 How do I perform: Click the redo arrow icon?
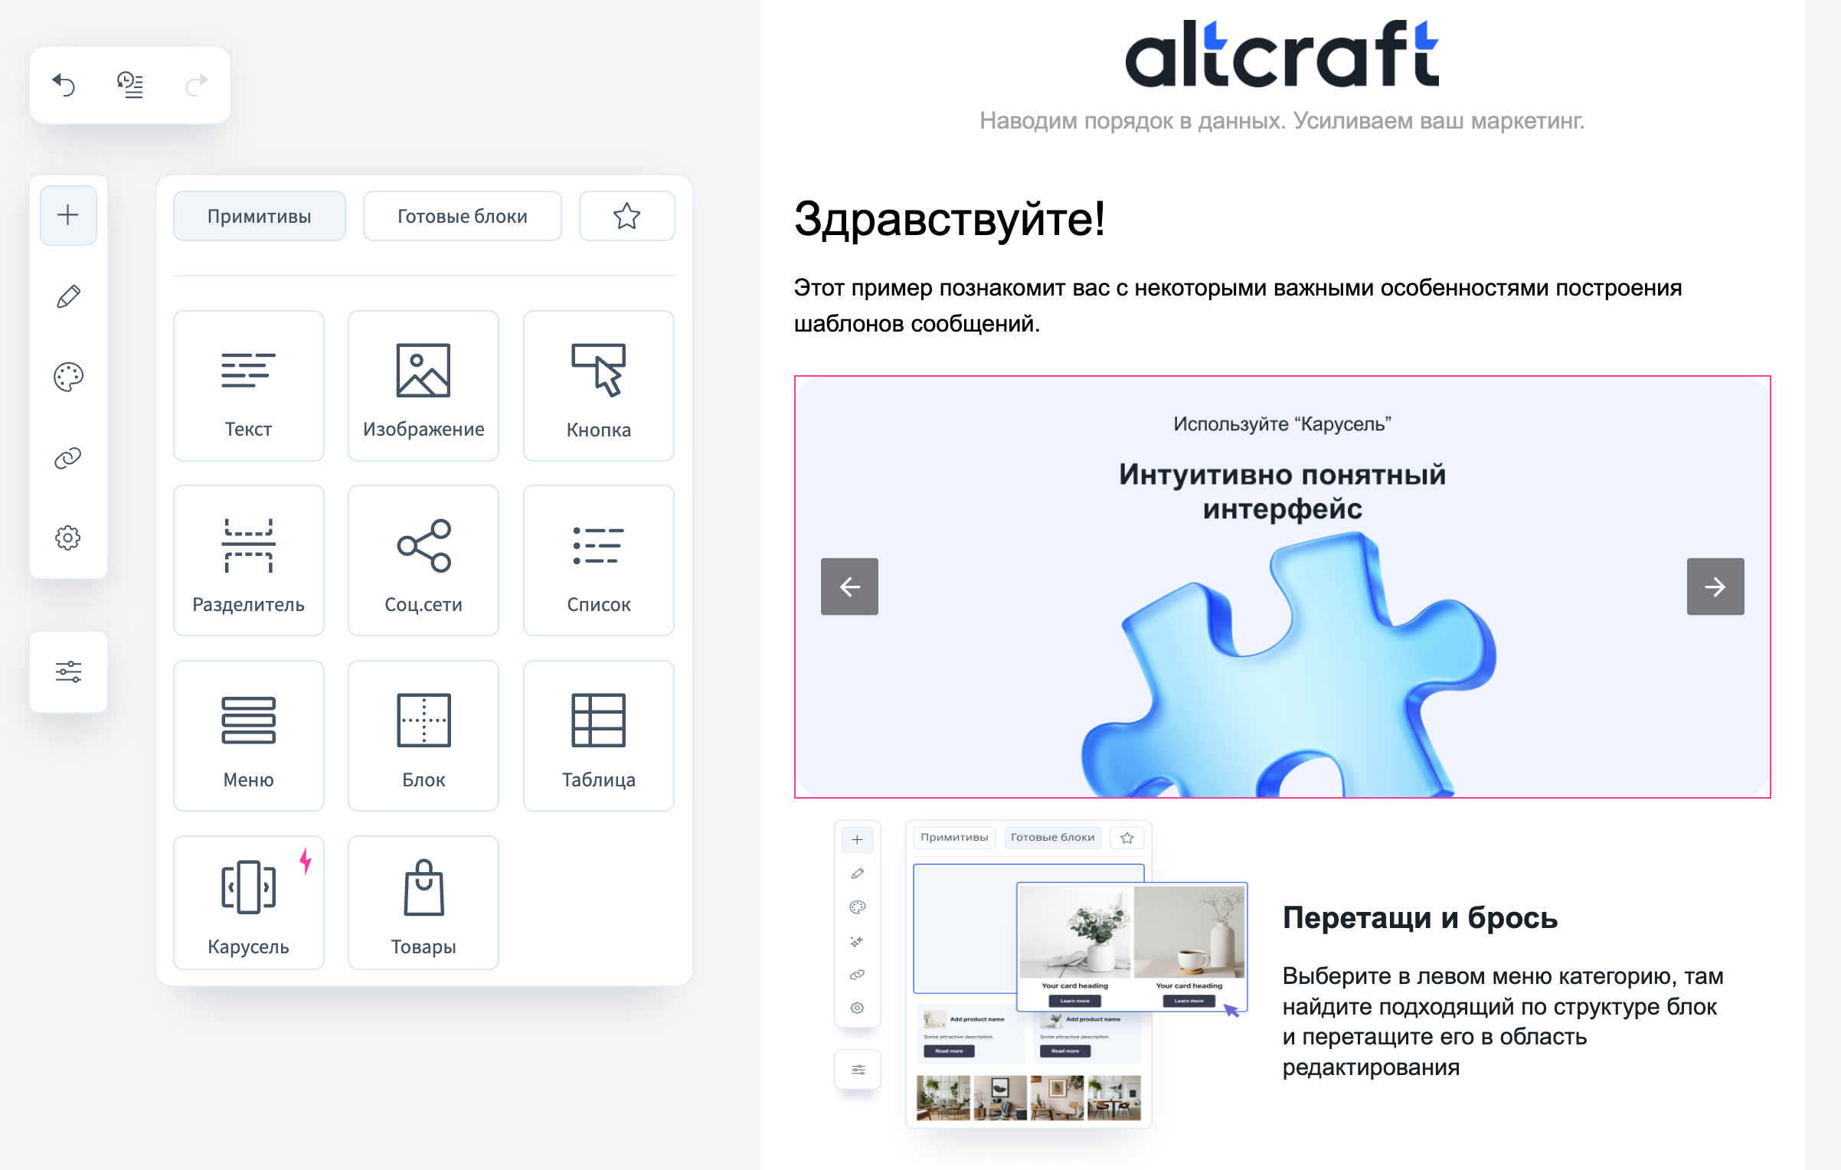pos(196,84)
